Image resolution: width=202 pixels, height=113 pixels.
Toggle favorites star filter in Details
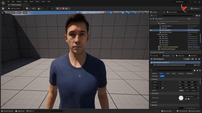[197, 70]
